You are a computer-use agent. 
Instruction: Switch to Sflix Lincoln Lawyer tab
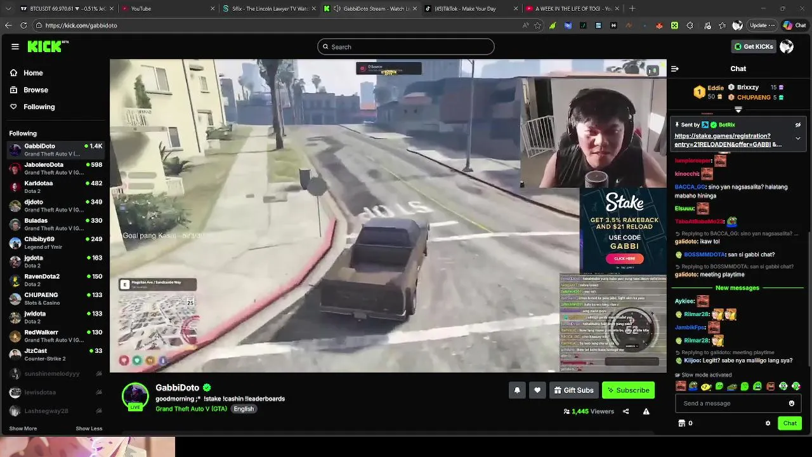(x=270, y=9)
